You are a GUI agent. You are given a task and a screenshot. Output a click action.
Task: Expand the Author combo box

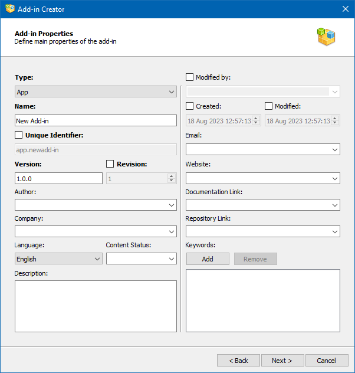pyautogui.click(x=171, y=205)
